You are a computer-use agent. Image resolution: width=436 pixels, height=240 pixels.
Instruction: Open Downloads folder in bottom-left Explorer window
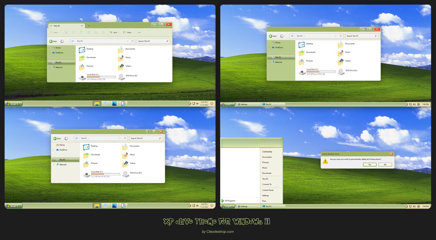(x=92, y=155)
